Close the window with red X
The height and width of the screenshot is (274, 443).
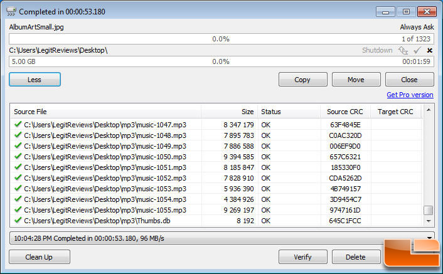pos(427,12)
